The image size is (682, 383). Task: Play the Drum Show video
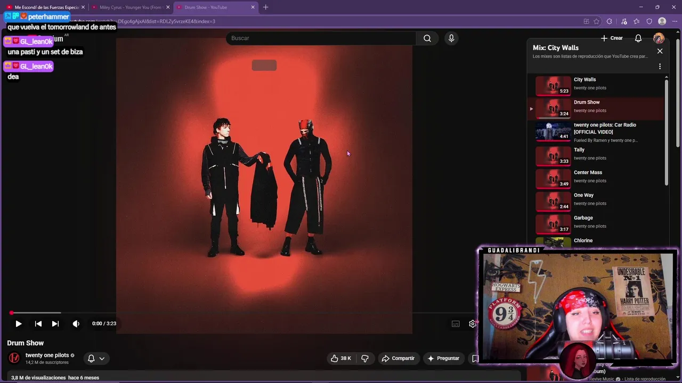click(x=19, y=323)
